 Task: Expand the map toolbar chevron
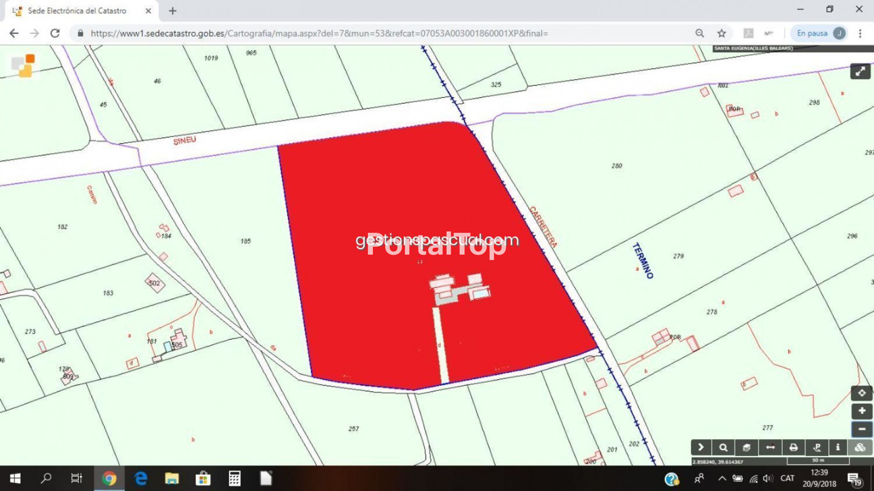[701, 448]
